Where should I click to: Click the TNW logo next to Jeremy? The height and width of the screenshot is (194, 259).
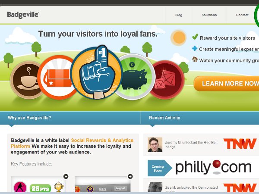240,144
